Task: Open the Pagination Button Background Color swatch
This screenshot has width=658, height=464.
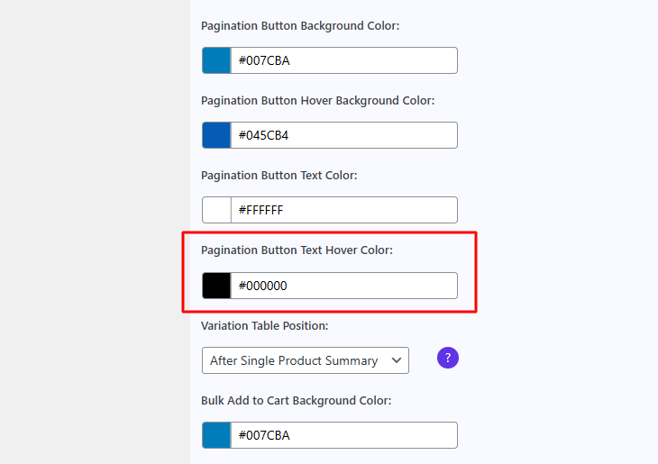Action: coord(216,60)
